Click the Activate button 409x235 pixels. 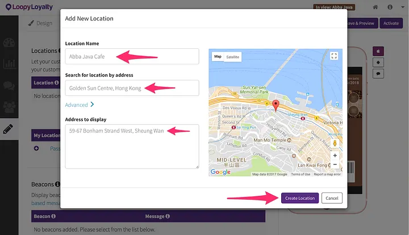tap(391, 23)
